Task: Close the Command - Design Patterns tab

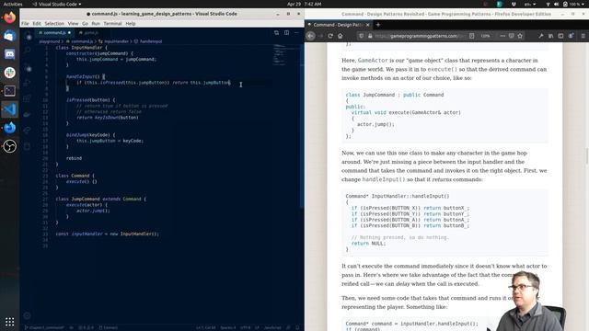Action: pyautogui.click(x=367, y=25)
